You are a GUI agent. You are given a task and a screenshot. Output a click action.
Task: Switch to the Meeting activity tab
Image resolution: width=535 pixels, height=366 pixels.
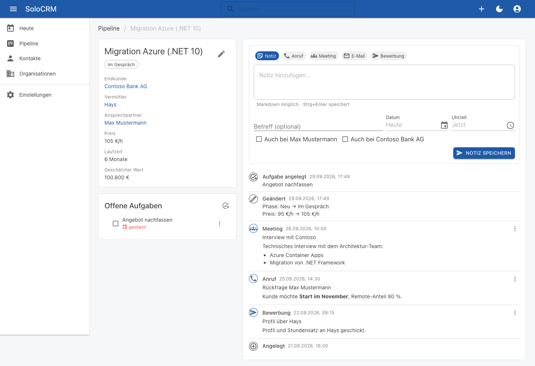(324, 56)
